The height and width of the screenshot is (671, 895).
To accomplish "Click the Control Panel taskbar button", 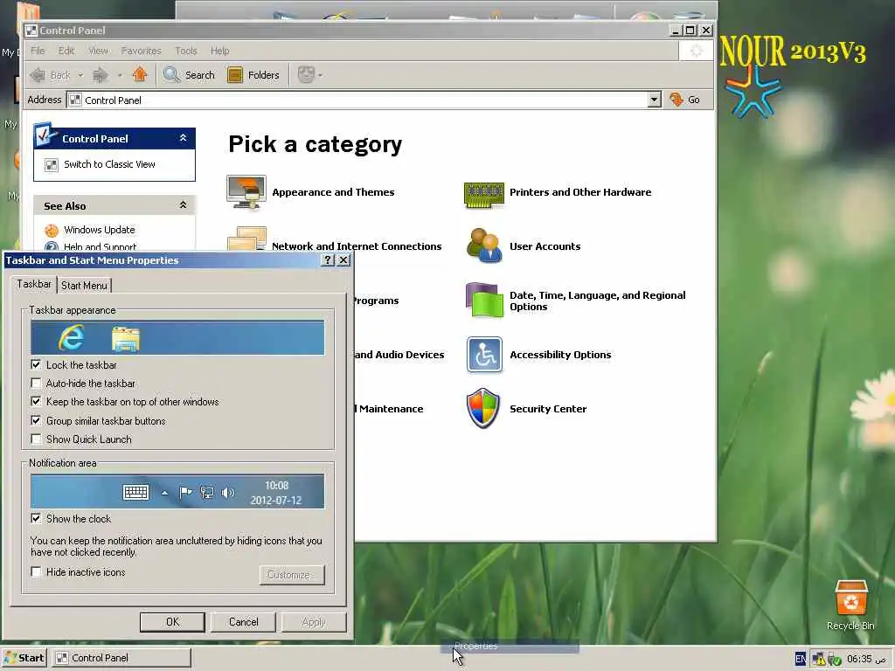I will 121,658.
